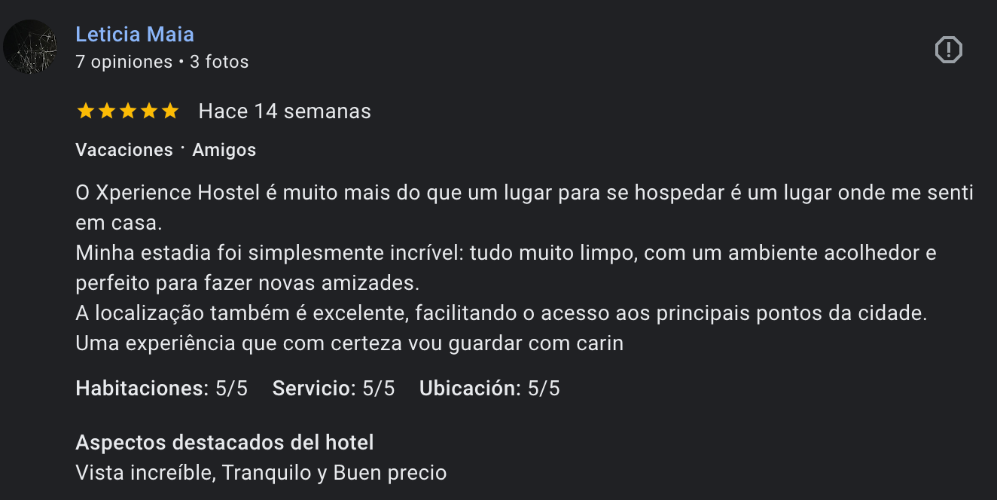Open the Leticia Maia profile link
The width and height of the screenshot is (997, 500).
click(135, 35)
